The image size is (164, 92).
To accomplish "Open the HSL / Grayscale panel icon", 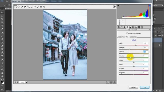I will tap(127, 27).
